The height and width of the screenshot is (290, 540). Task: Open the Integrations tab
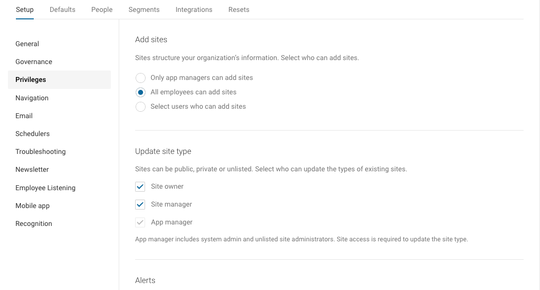[x=194, y=9]
